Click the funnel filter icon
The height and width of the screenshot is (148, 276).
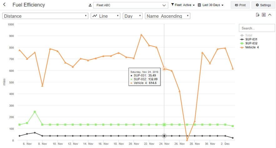click(x=173, y=5)
